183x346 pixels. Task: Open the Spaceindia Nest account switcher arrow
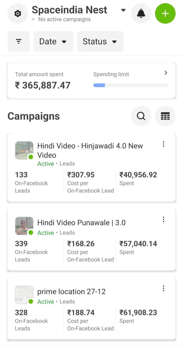[x=123, y=10]
